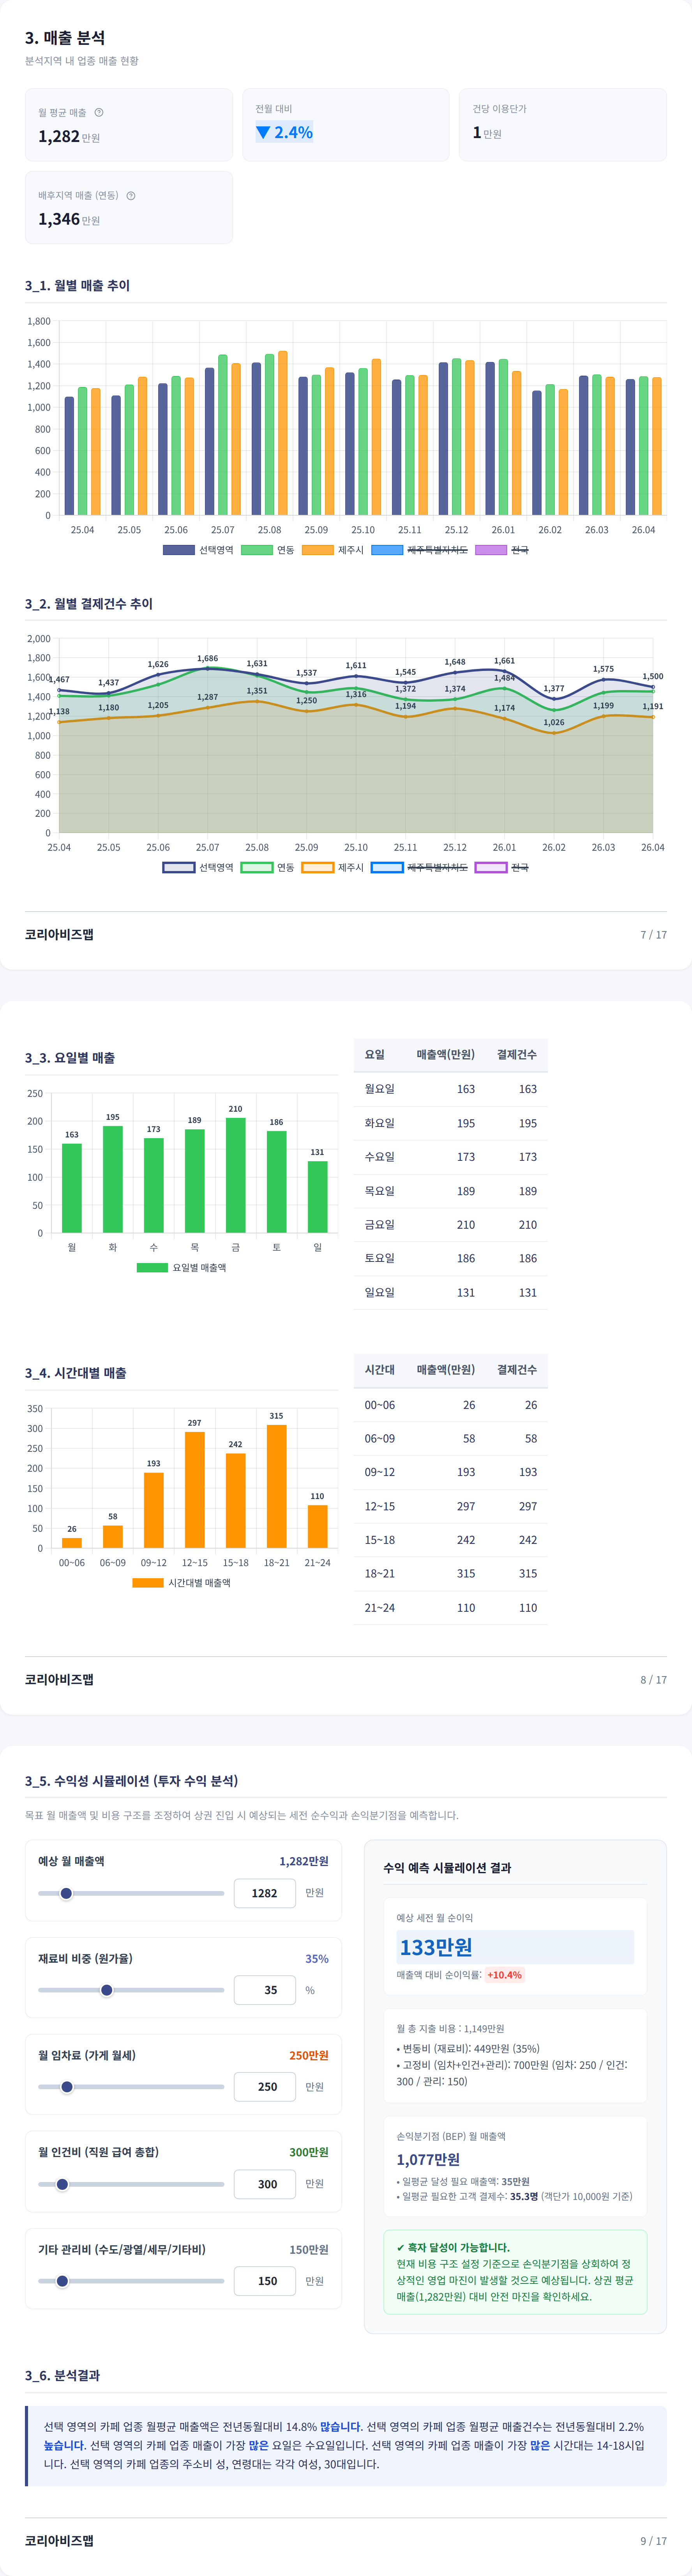The image size is (692, 2576).
Task: Focus the 기타 관리비 input showing 150
Action: pyautogui.click(x=265, y=2281)
